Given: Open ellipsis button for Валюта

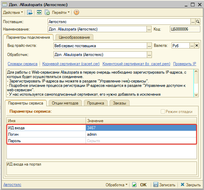Looking at the screenshot, I should click(192, 46).
